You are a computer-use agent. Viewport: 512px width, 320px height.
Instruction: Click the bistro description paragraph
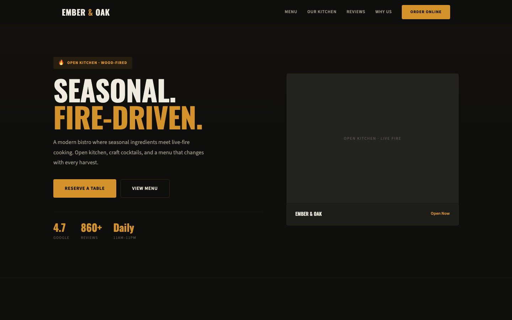pyautogui.click(x=128, y=152)
